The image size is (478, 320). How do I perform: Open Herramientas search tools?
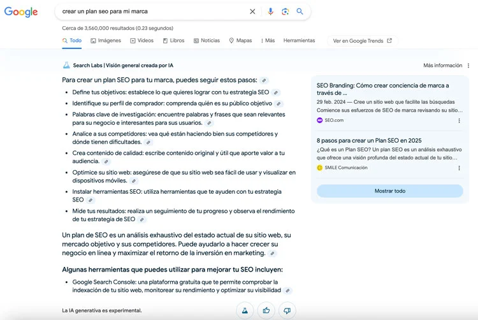[x=299, y=41]
